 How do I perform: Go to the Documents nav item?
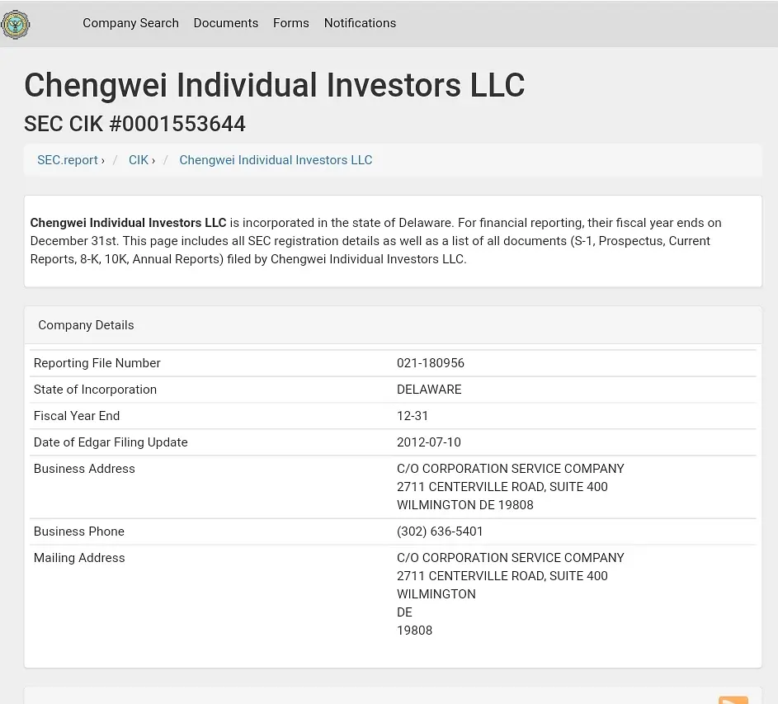(226, 23)
